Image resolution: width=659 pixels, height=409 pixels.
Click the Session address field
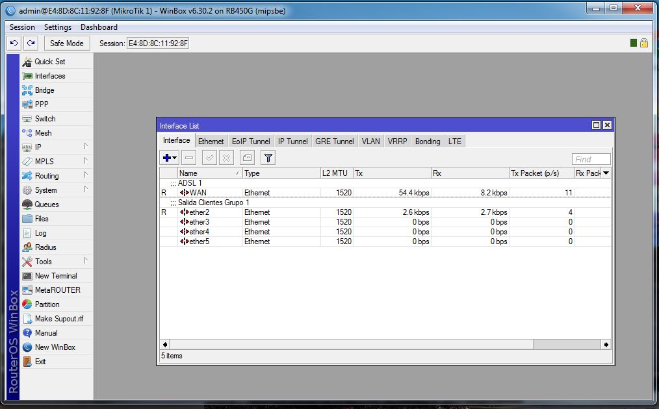click(x=158, y=43)
